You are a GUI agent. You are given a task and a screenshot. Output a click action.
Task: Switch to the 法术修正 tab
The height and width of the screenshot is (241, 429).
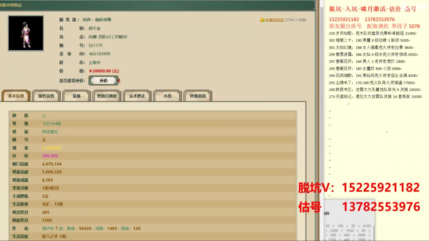[137, 96]
